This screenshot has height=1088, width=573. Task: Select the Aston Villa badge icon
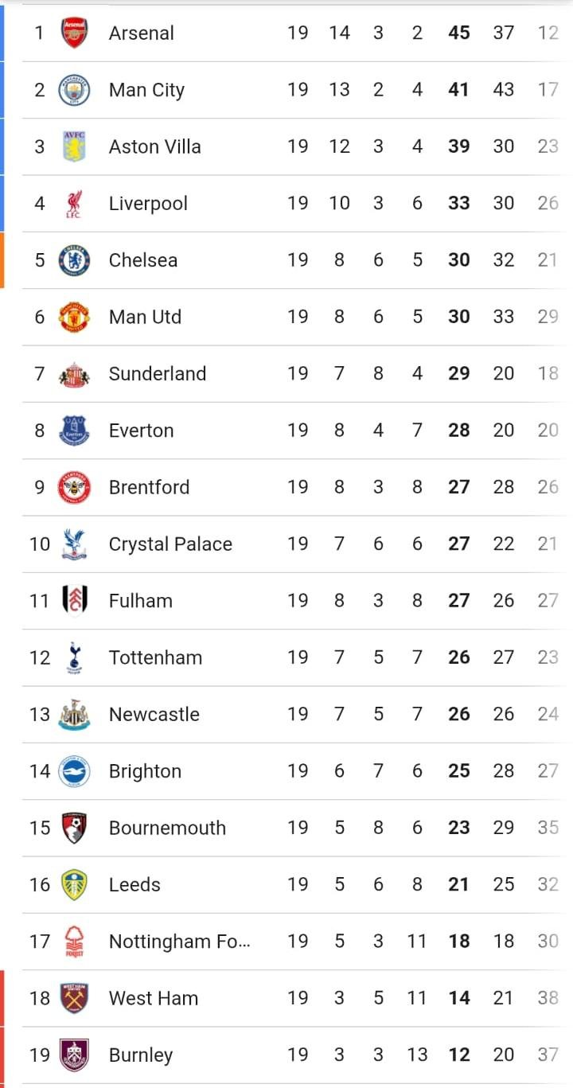click(74, 146)
